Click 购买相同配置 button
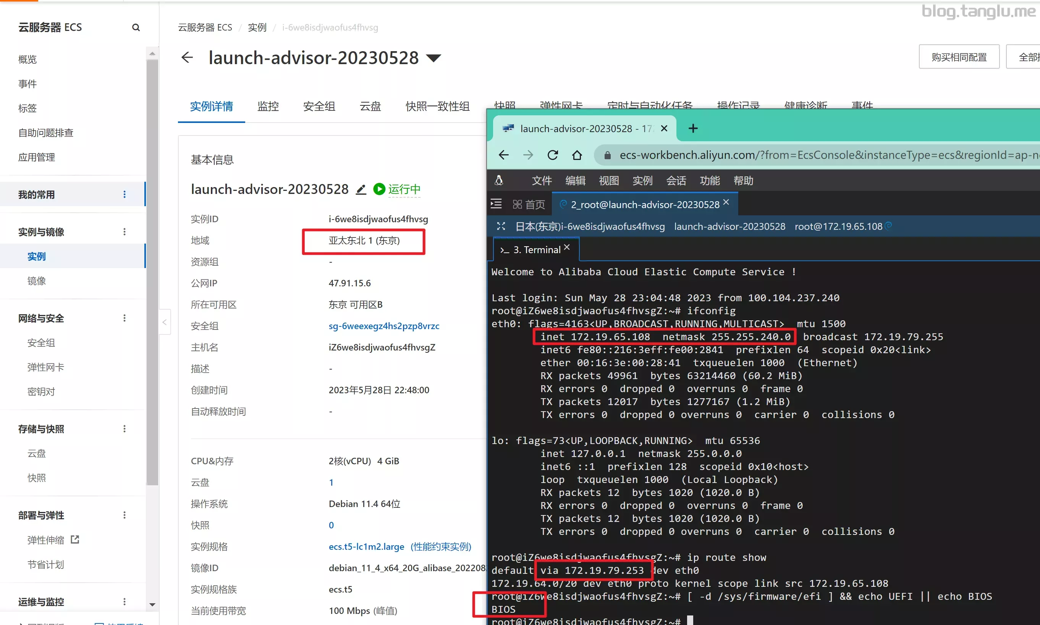Viewport: 1040px width, 625px height. pos(959,57)
